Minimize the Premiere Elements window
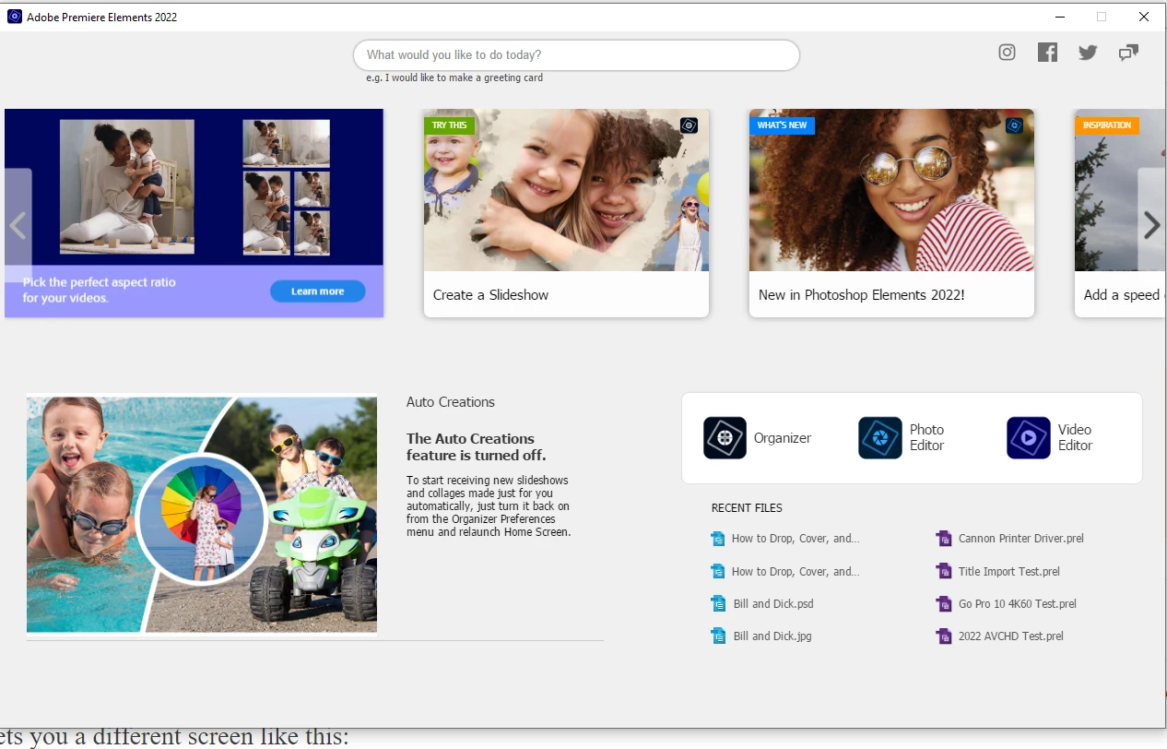The image size is (1167, 749). pyautogui.click(x=1059, y=17)
